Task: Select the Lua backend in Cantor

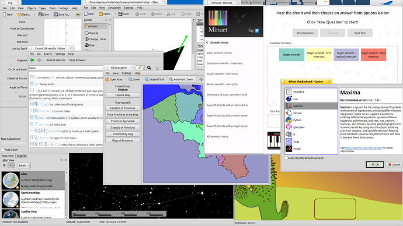Action: [x=311, y=99]
